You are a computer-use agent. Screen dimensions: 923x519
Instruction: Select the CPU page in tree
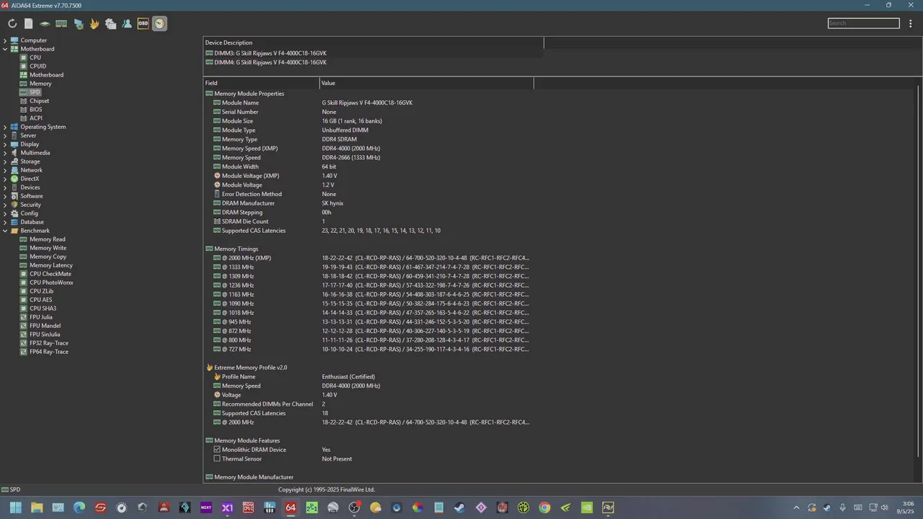point(35,58)
